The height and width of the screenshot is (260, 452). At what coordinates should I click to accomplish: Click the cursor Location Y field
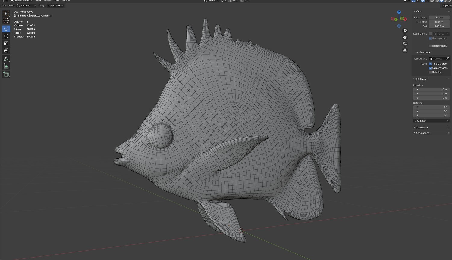tap(432, 94)
